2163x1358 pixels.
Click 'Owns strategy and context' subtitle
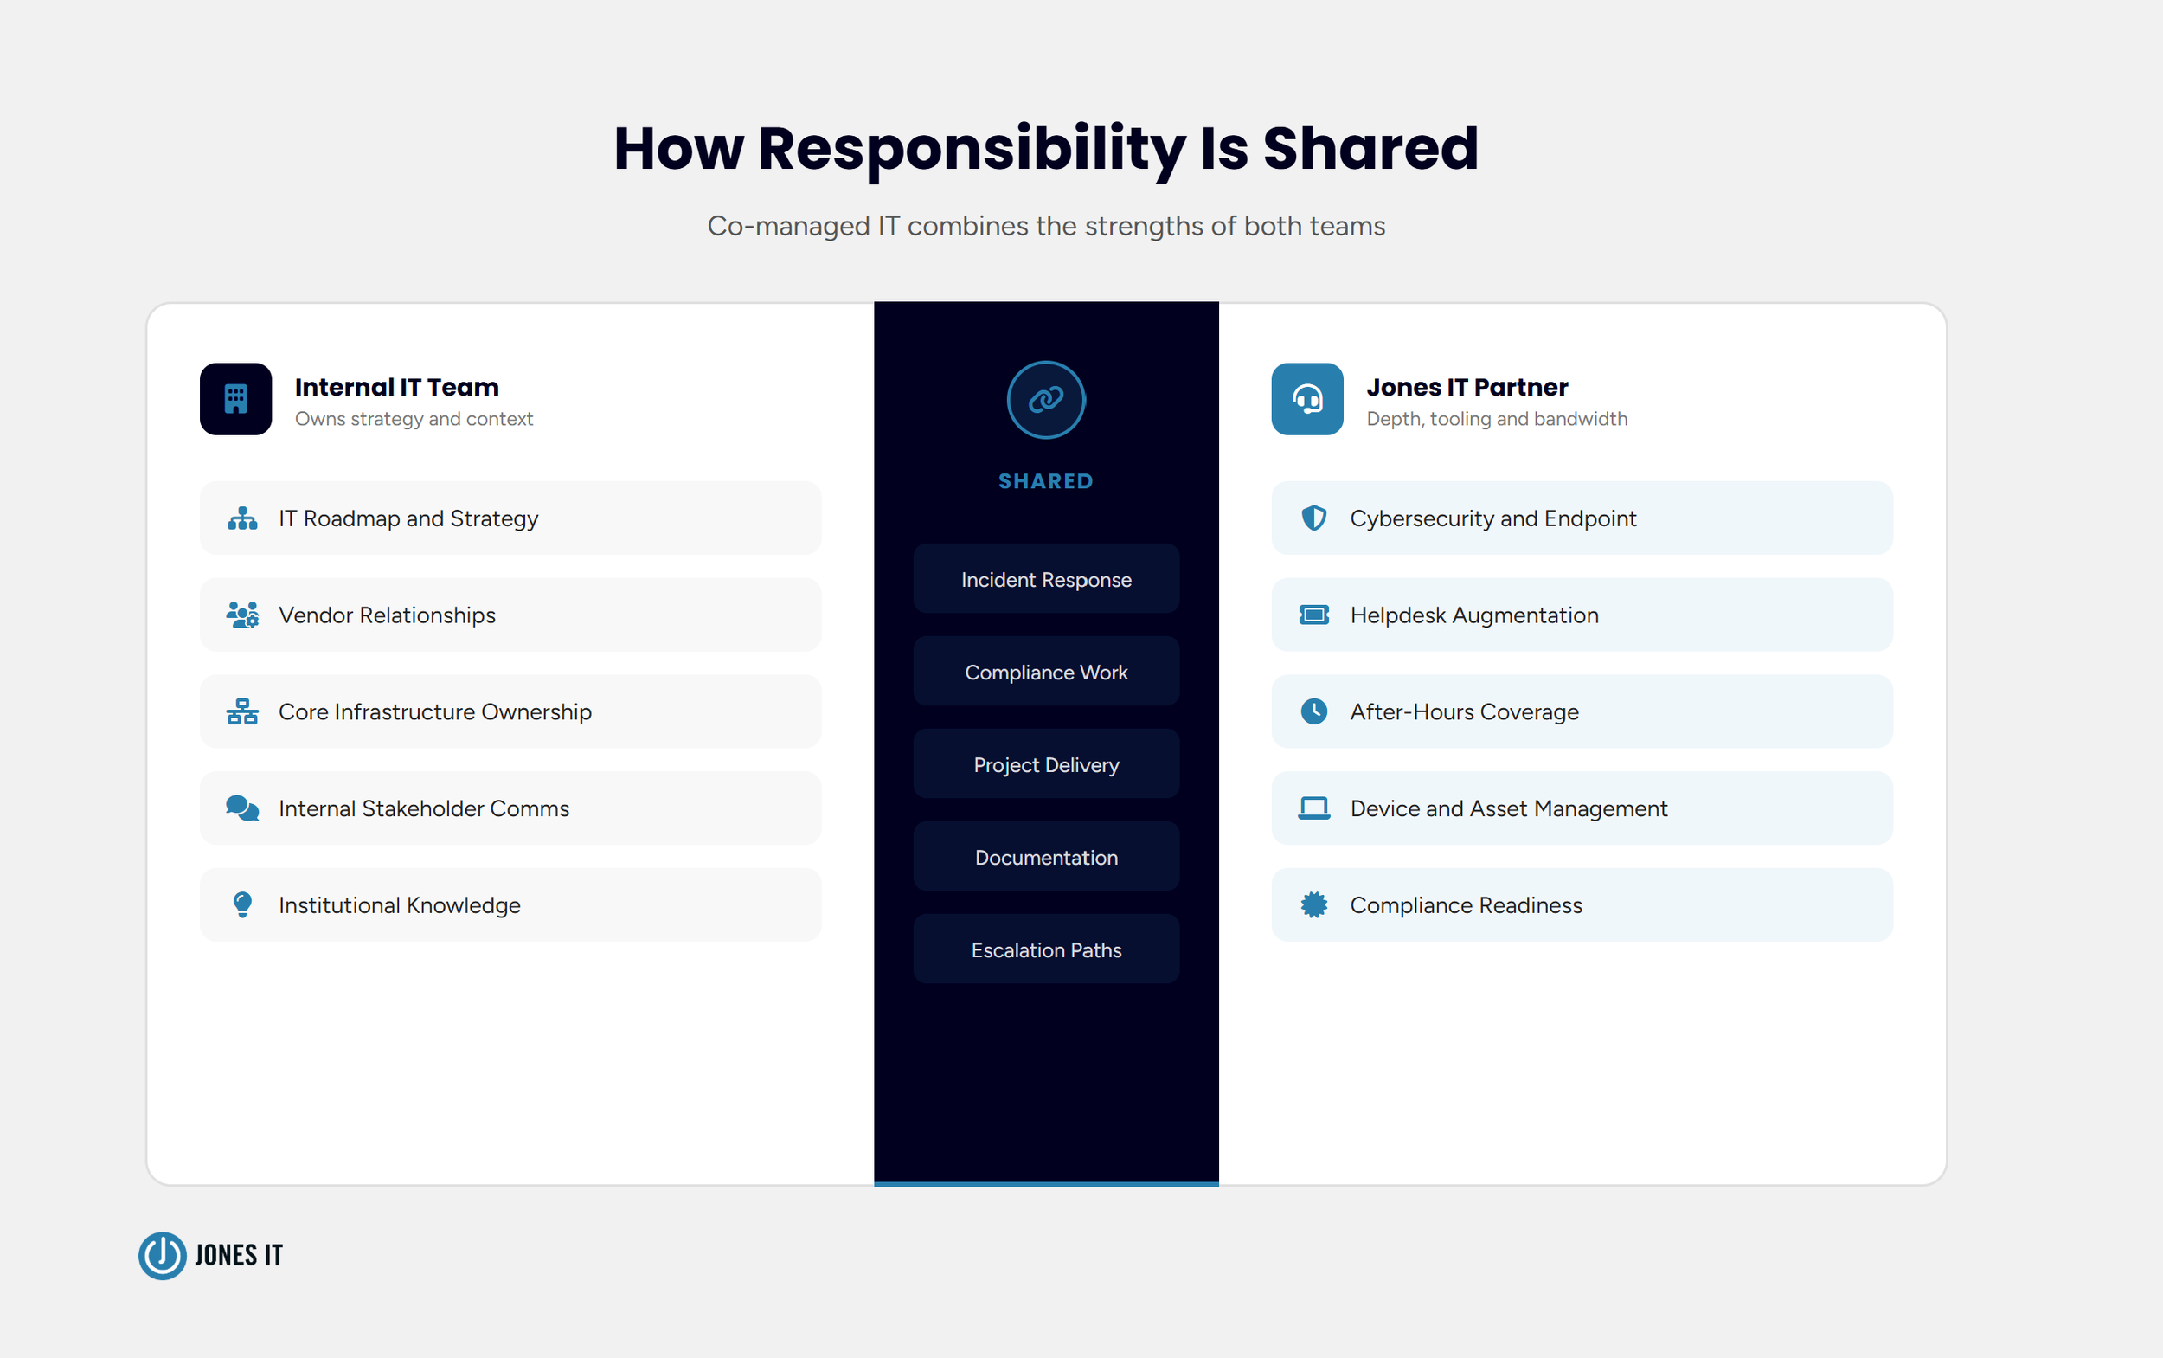pyautogui.click(x=414, y=420)
